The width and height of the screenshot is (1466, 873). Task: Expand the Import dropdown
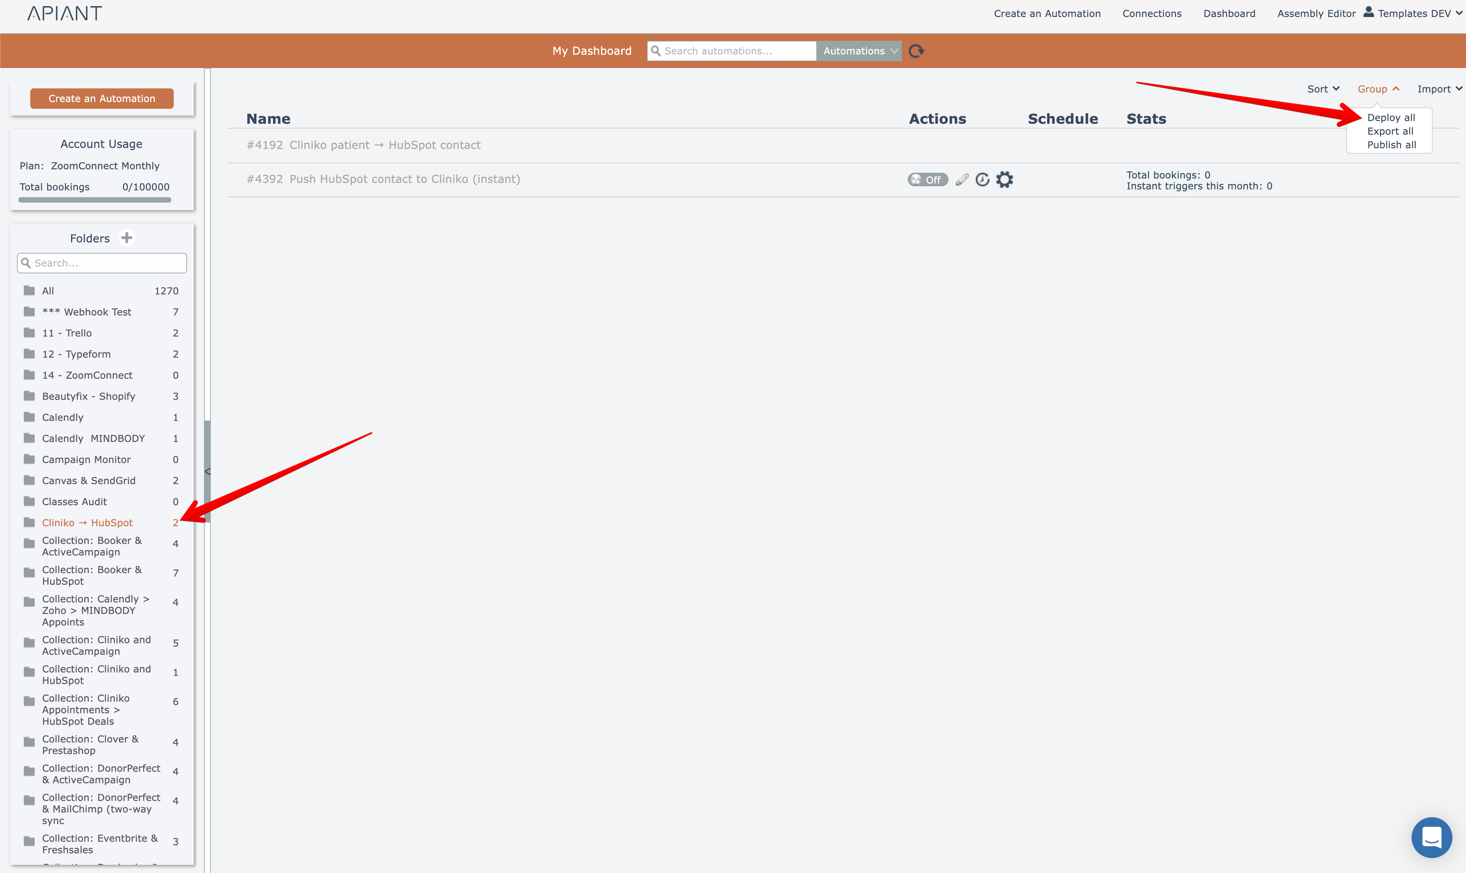(1439, 89)
